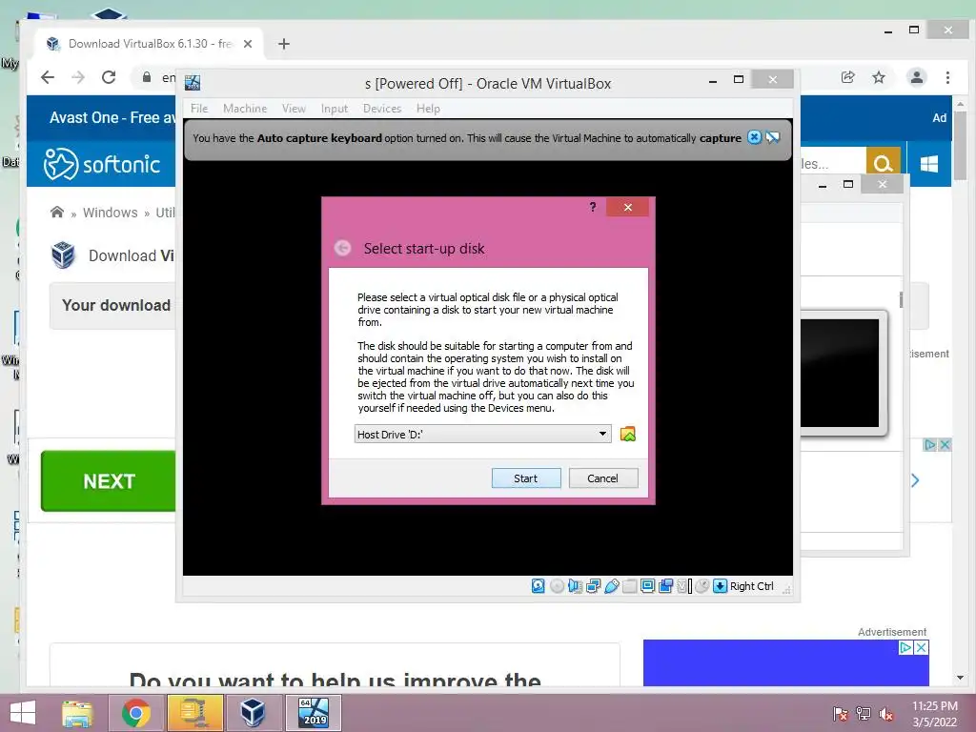Click the back arrow in start-up disk dialog
Image resolution: width=976 pixels, height=732 pixels.
click(342, 249)
